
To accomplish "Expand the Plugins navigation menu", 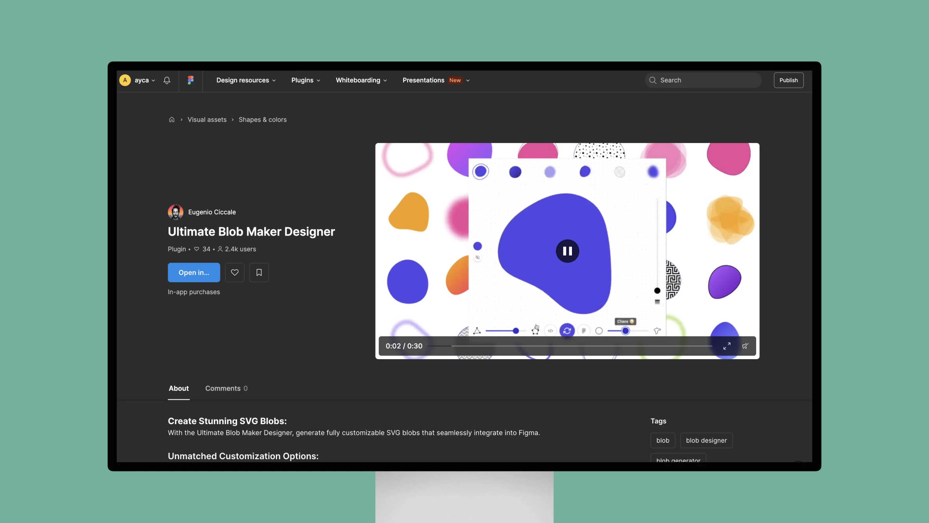I will click(x=305, y=80).
